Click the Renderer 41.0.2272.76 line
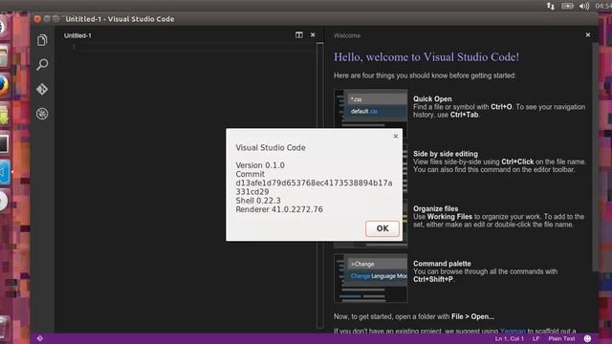This screenshot has height=344, width=612. (279, 209)
